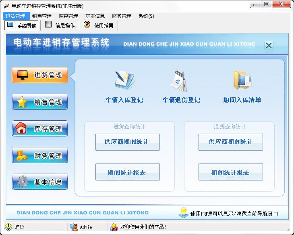Select 基本信息 sidebar button
Image resolution: width=294 pixels, height=235 pixels.
pos(40,182)
